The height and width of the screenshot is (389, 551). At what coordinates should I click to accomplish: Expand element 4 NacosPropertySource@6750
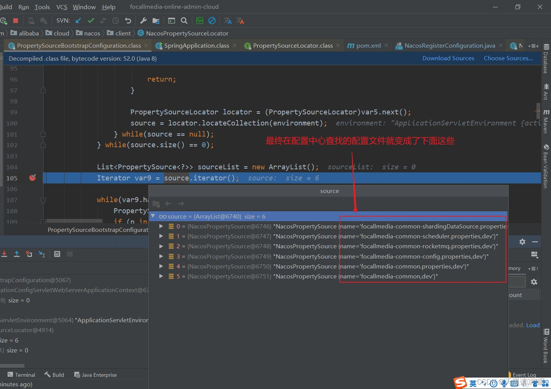pyautogui.click(x=161, y=266)
